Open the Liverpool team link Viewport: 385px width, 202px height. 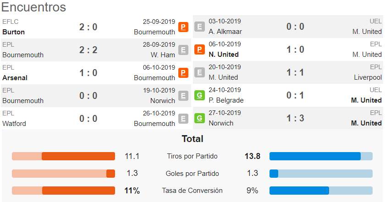[x=368, y=77]
